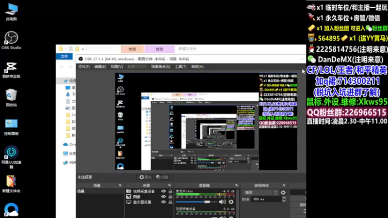Switch to the purple 管理 ribbon tab
Image resolution: width=388 pixels, height=218 pixels.
point(160,49)
